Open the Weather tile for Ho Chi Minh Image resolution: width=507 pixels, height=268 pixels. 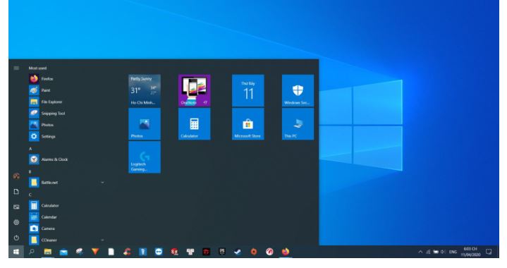tap(145, 91)
